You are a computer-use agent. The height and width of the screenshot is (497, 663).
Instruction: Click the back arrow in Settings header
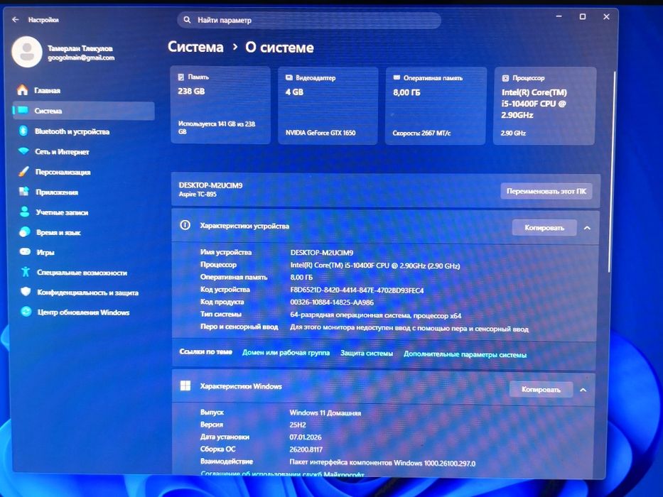tap(16, 19)
